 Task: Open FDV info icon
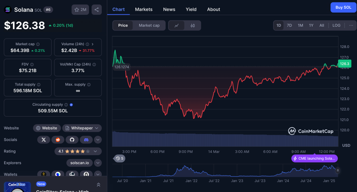pos(32,65)
